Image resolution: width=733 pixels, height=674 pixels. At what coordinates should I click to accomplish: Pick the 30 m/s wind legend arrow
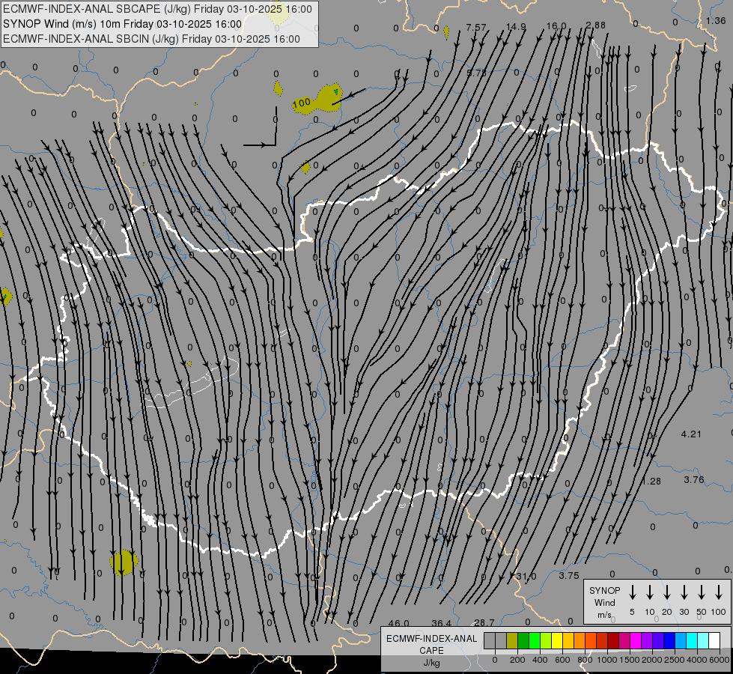[684, 592]
